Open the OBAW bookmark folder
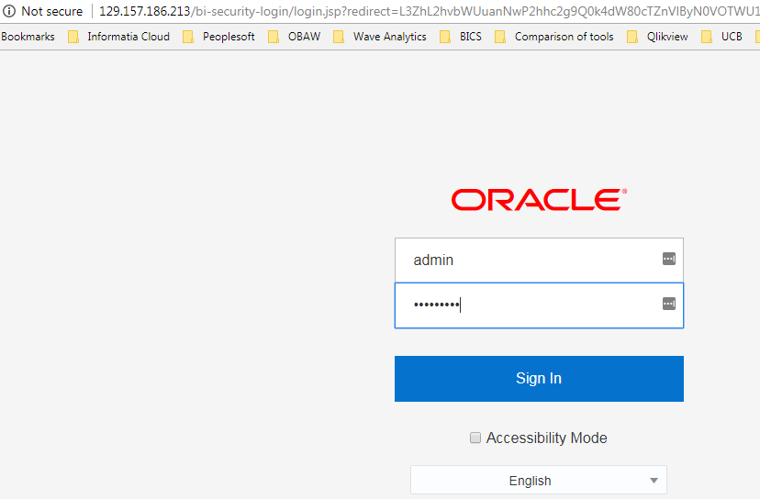Viewport: 760px width, 499px height. [295, 37]
